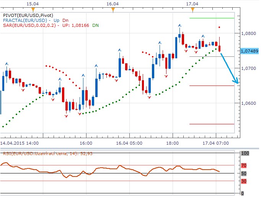Select the orange day marker below 16.04
261x198 pixels.
112,9
